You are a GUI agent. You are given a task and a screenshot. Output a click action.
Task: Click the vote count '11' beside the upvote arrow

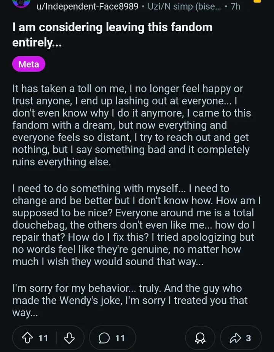(43, 338)
